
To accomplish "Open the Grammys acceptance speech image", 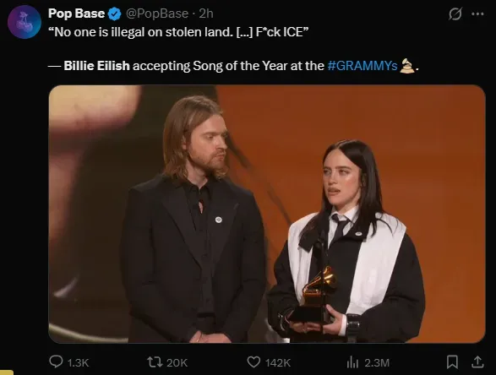I will click(x=267, y=214).
